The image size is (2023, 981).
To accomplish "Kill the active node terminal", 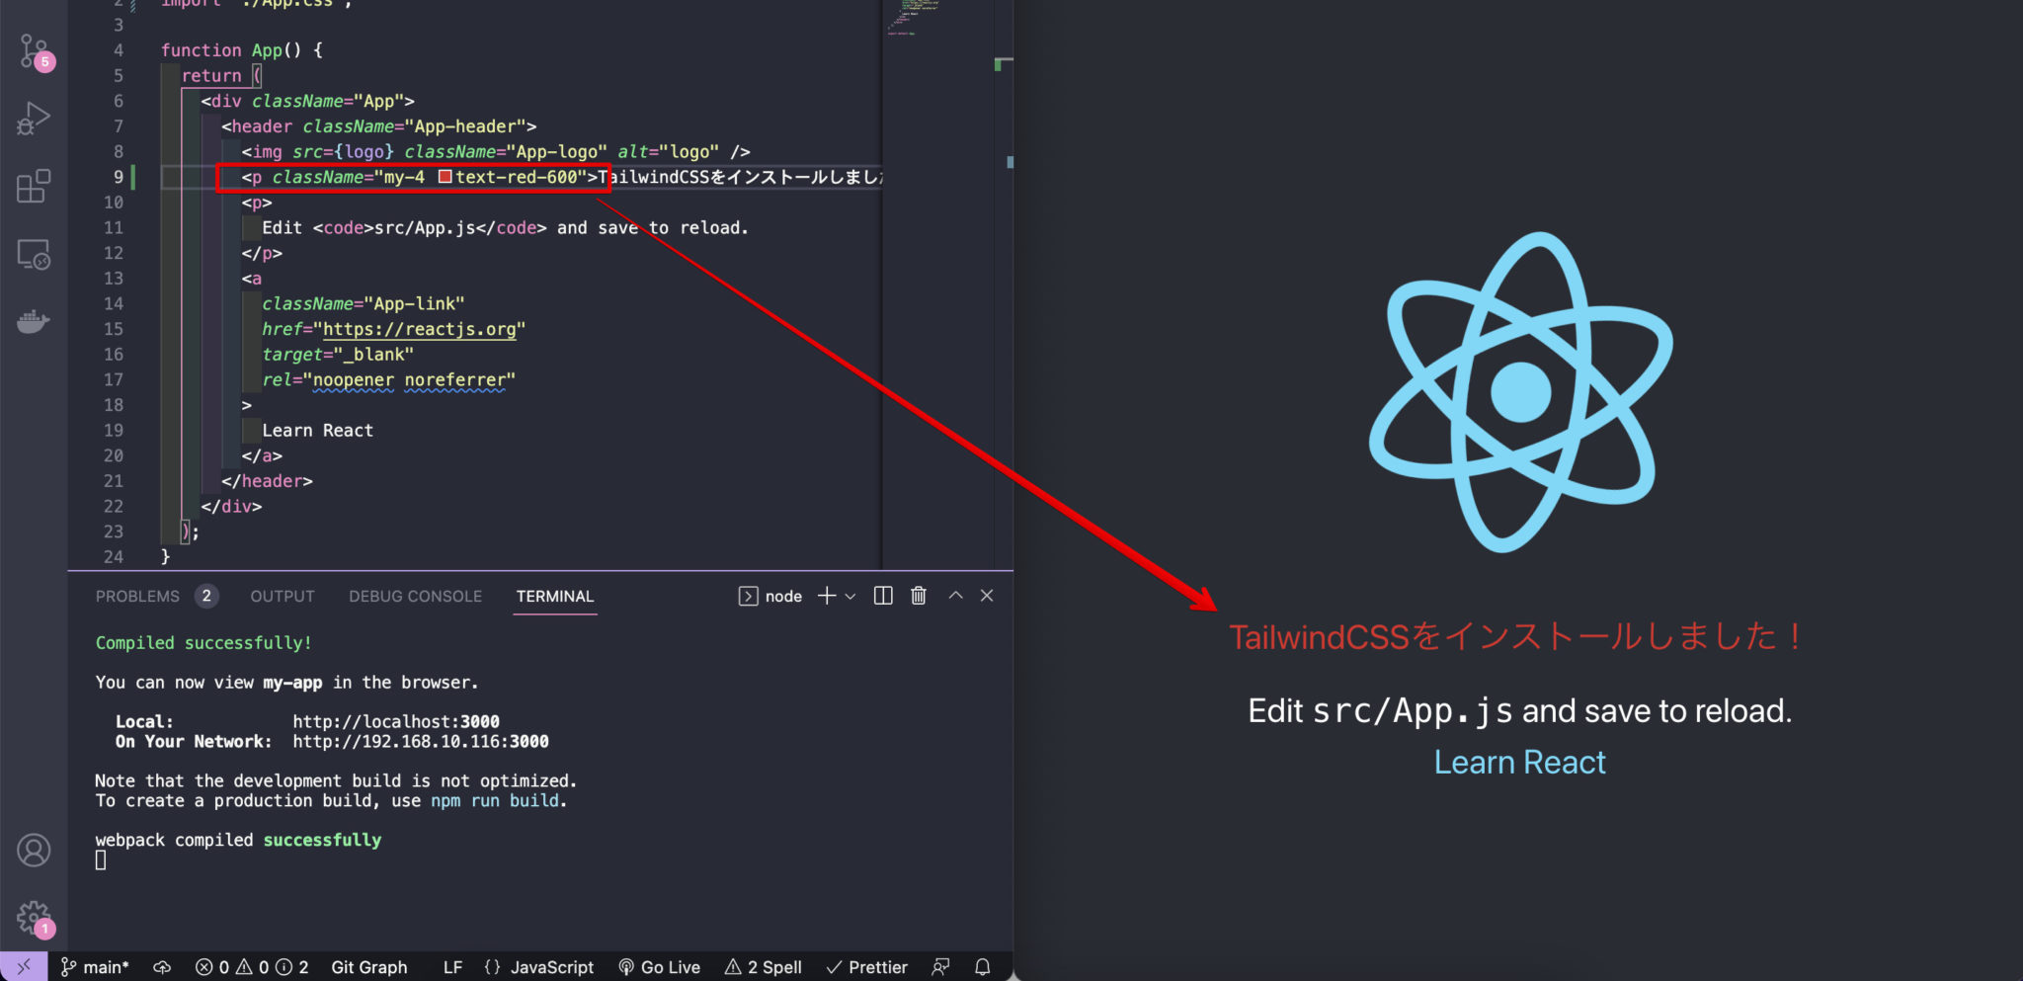I will (x=918, y=596).
